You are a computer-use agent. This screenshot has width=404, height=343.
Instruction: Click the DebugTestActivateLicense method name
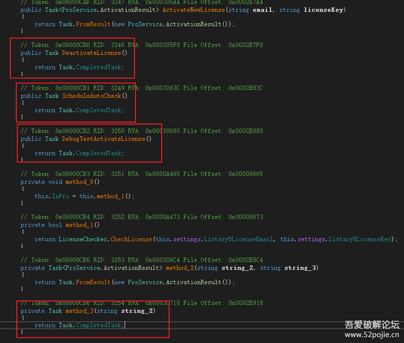click(103, 139)
